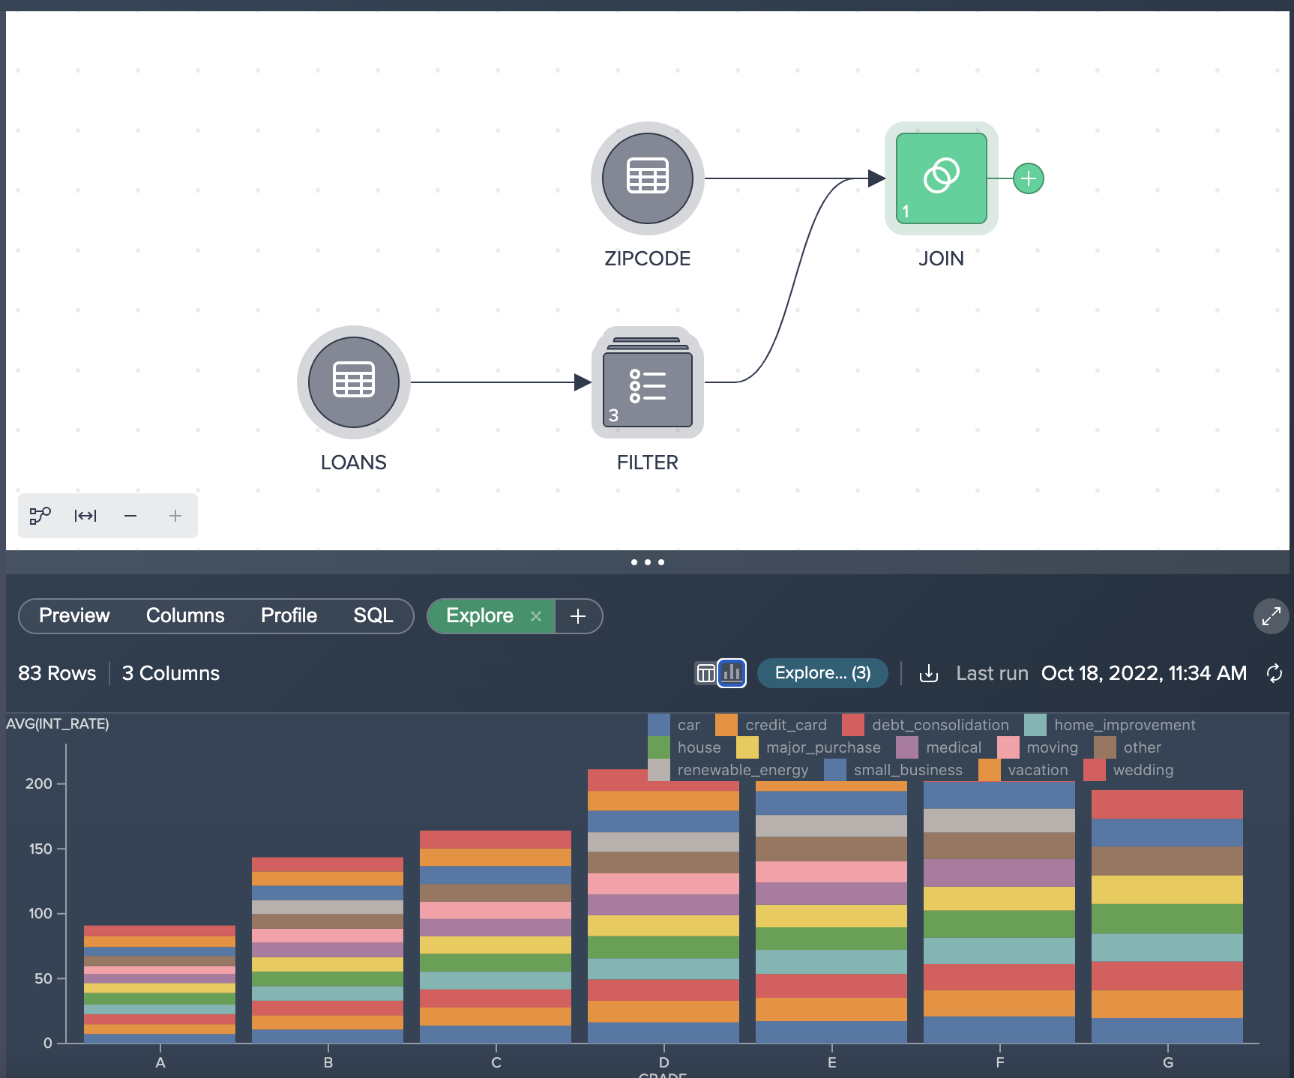Open the Explore... (3) dropdown
This screenshot has height=1078, width=1294.
click(x=822, y=673)
